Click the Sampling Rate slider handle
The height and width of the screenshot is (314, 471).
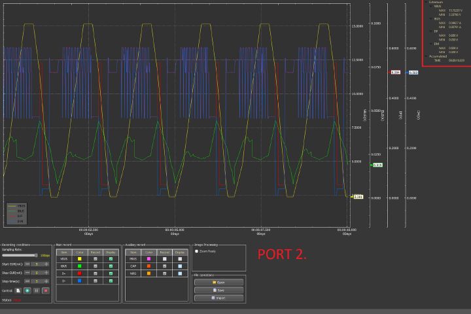[37, 255]
